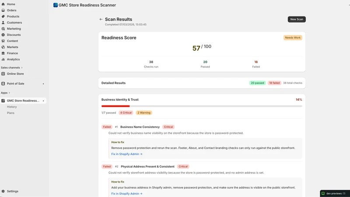Viewport: 350px width, 197px height.
Task: Click the GMC Store Readiness... app label in sidebar
Action: (23, 101)
